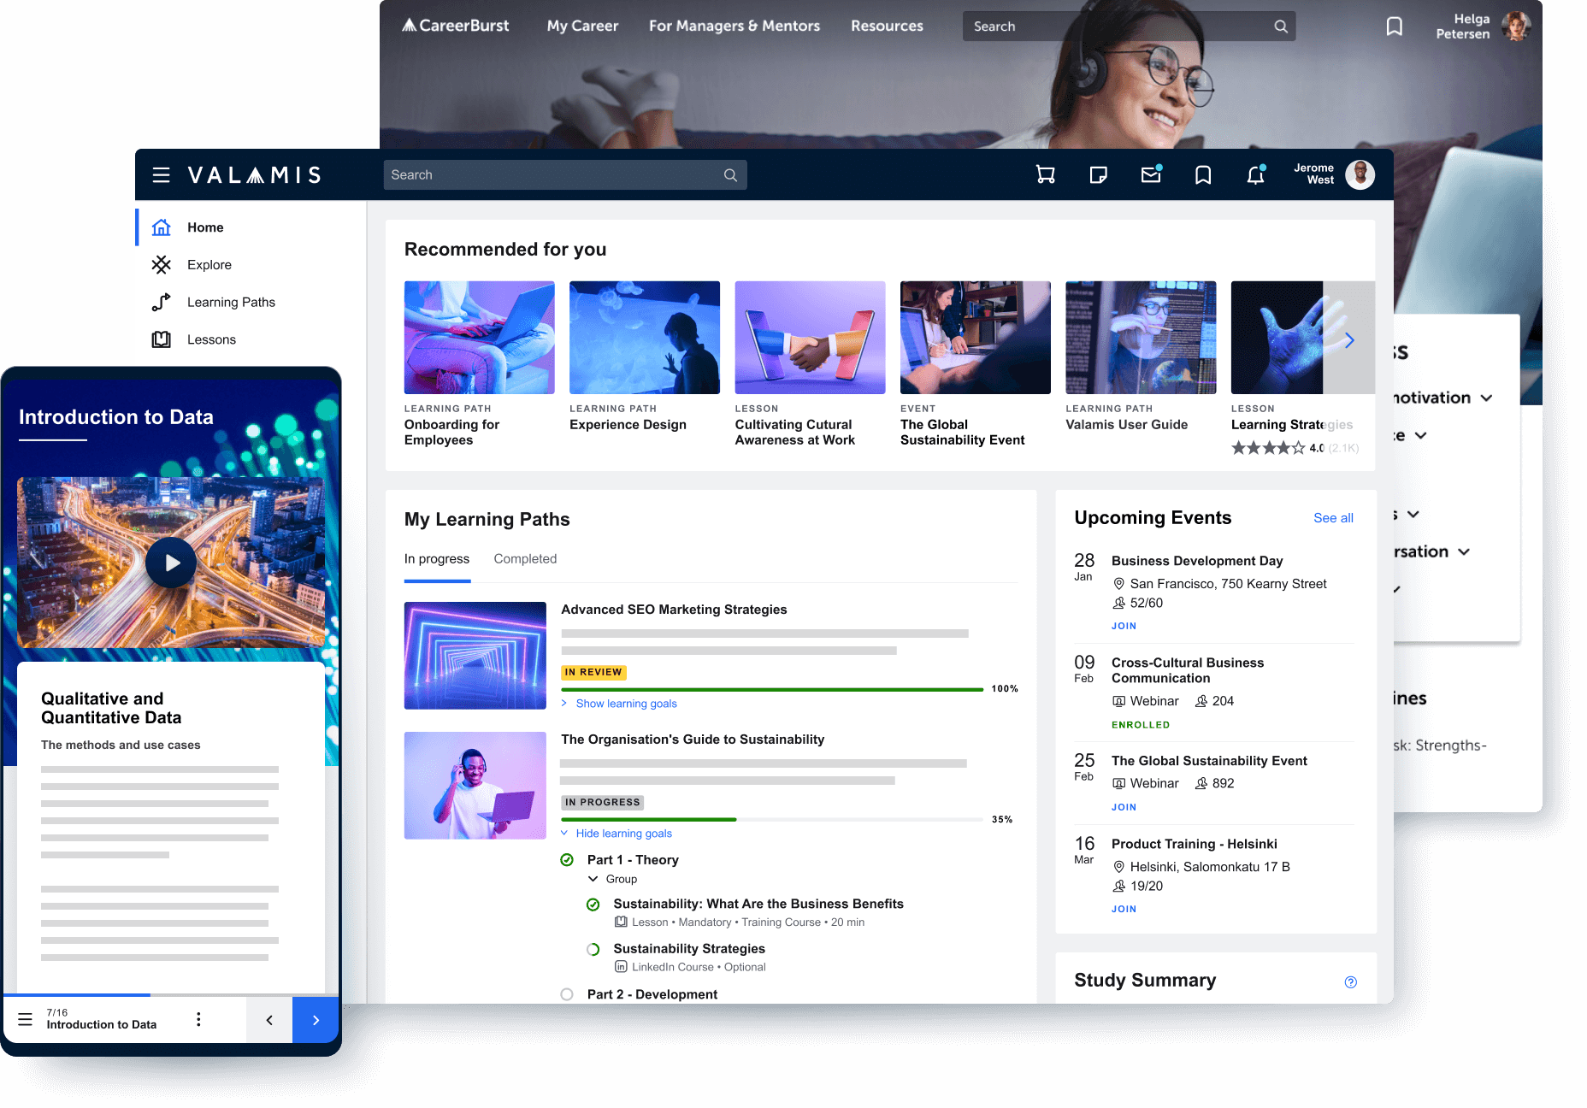Click the Organisation's Guide to Sustainability progress bar
Viewport: 1587px width, 1108px height.
771,819
